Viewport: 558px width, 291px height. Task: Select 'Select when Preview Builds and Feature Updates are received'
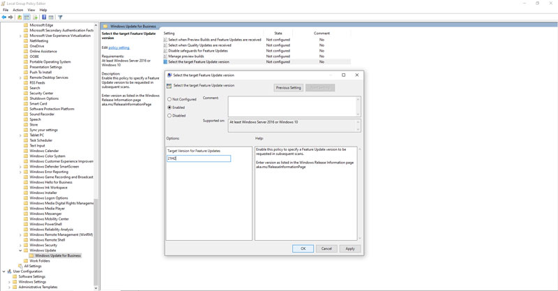point(215,40)
